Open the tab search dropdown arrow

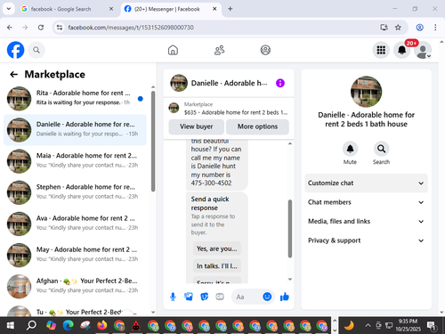[x=9, y=9]
